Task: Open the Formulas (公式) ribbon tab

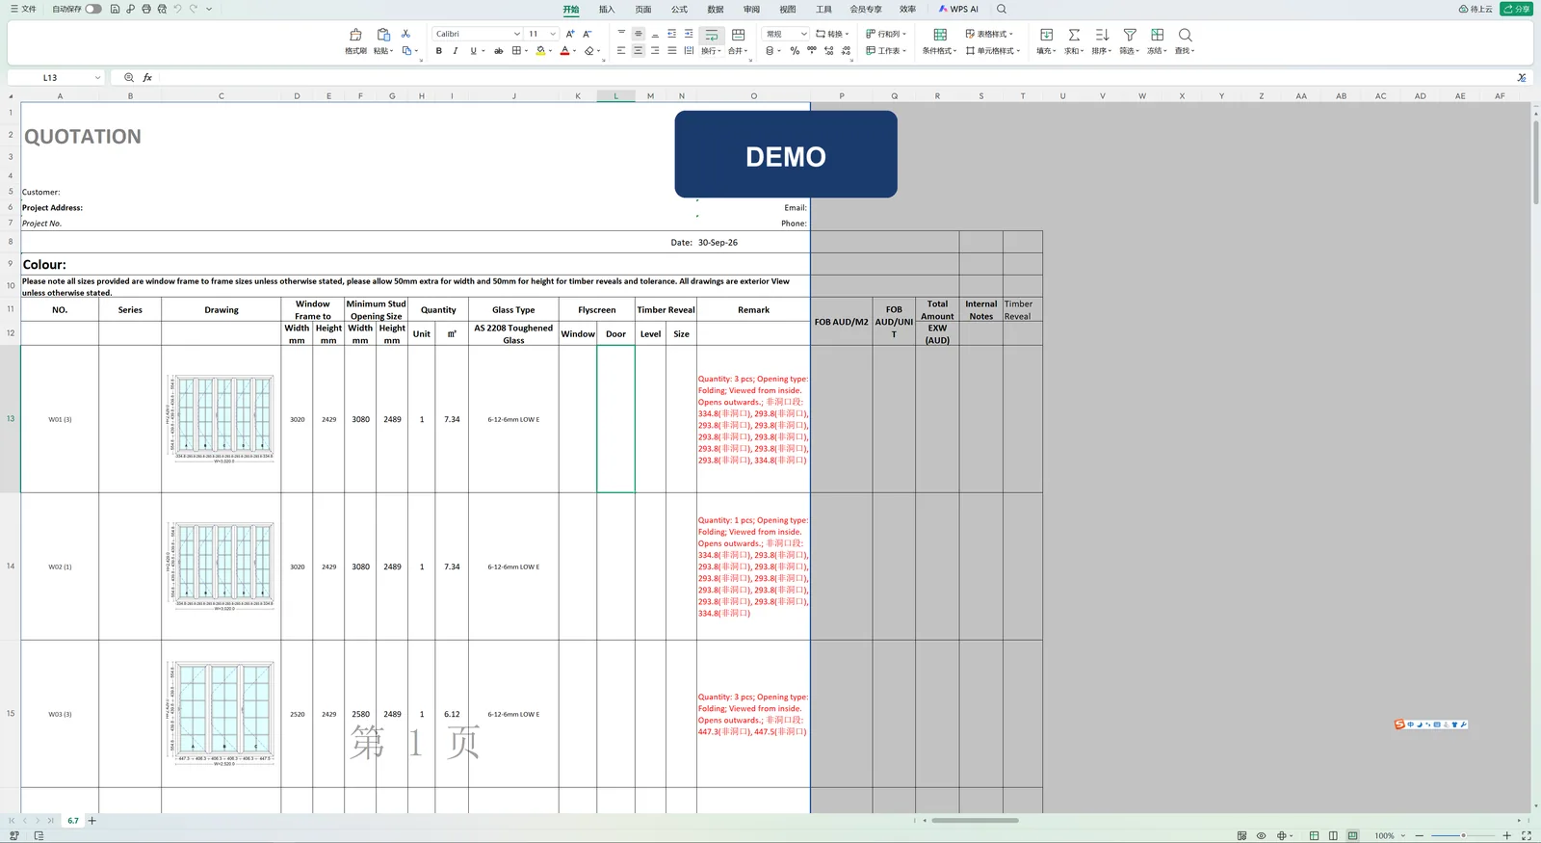Action: coord(679,9)
